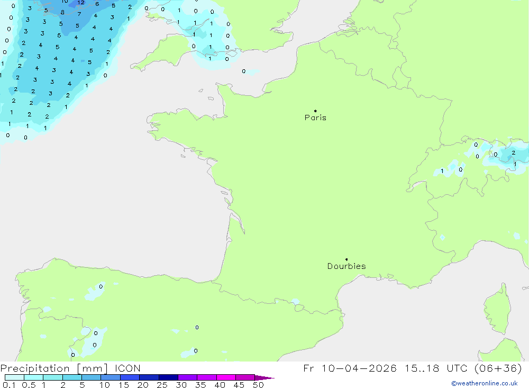Image resolution: width=529 pixels, height=388 pixels.
Task: Select the Dourbies place label
Action: (346, 266)
